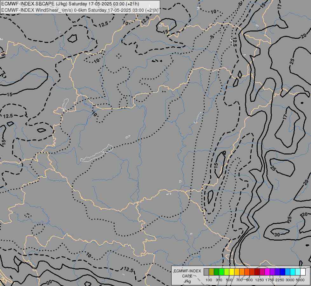Click the legend value 5000
311x286 pixels.
pos(300,280)
